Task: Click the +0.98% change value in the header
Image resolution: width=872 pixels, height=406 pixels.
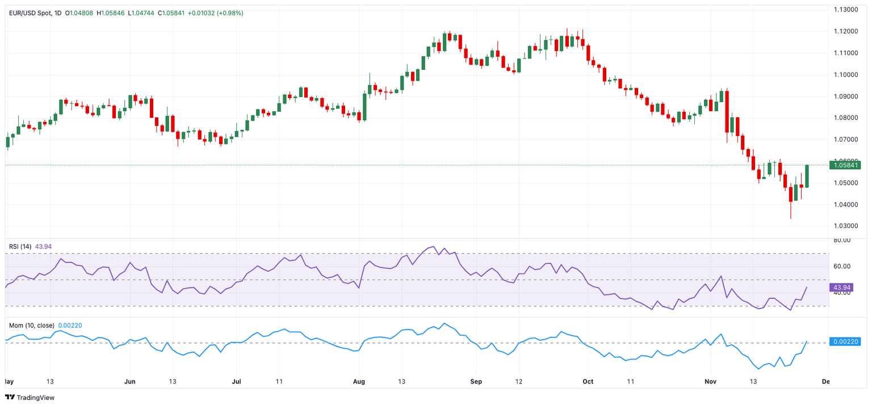Action: click(x=230, y=12)
